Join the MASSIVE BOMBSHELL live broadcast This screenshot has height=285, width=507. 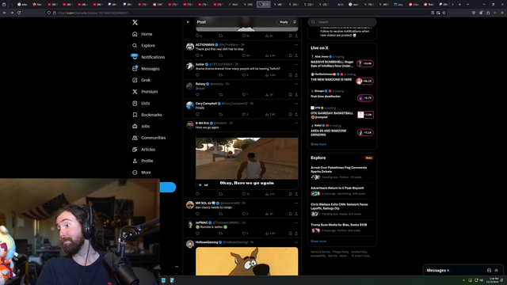tap(365, 63)
